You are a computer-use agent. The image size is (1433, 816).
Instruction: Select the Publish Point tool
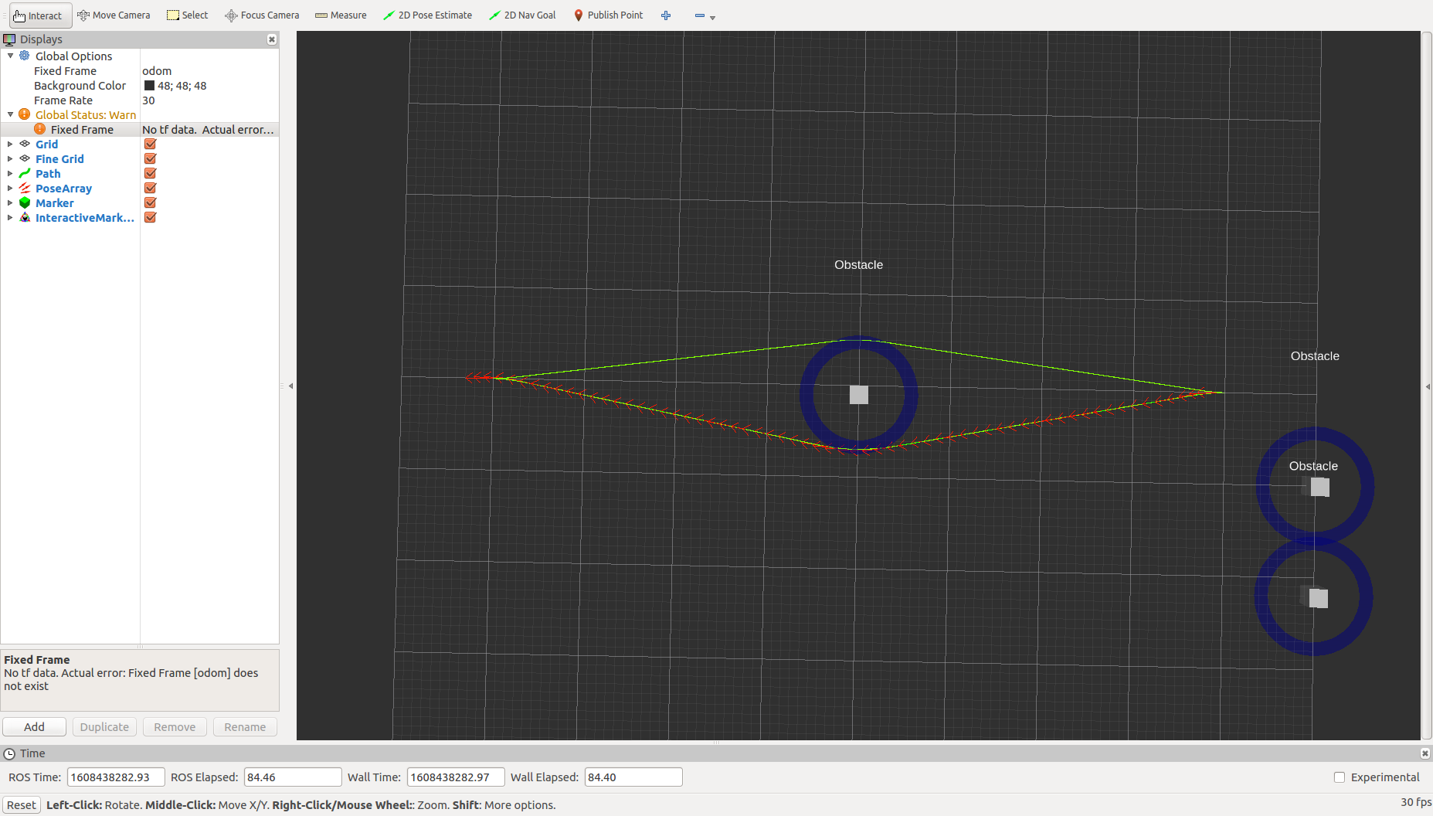coord(608,15)
